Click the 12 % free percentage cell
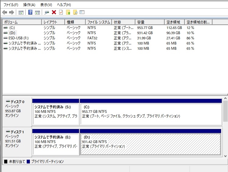 190,28
